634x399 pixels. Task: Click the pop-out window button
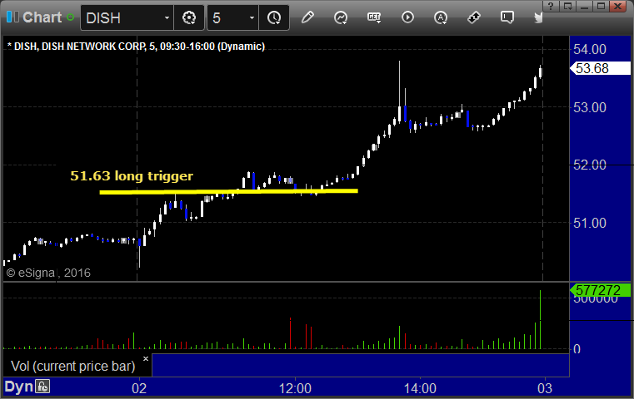[x=567, y=6]
